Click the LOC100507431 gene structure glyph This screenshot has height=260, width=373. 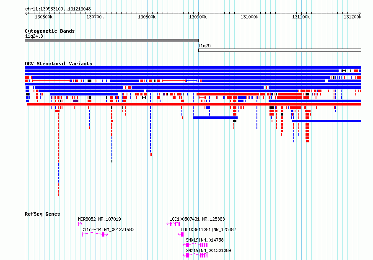[x=173, y=224]
